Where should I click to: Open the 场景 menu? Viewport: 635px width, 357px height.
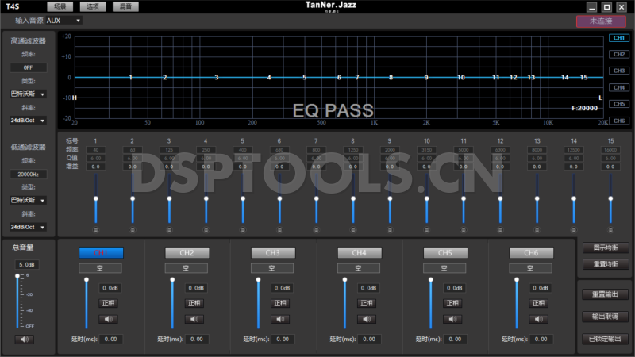tap(60, 6)
